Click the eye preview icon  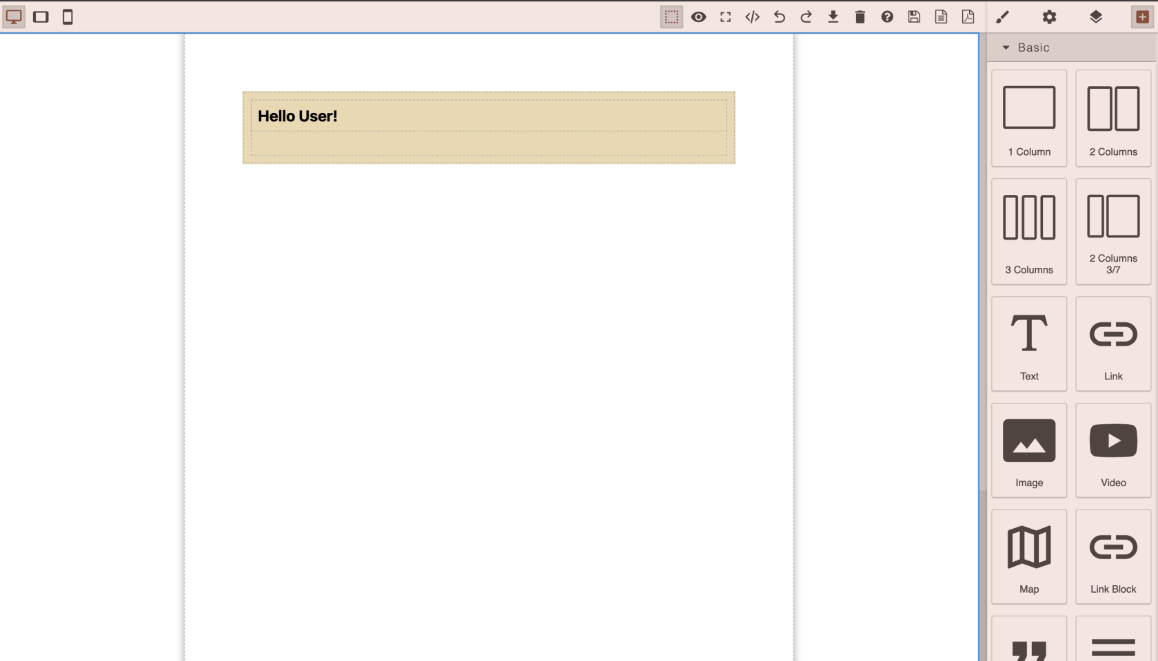coord(698,17)
